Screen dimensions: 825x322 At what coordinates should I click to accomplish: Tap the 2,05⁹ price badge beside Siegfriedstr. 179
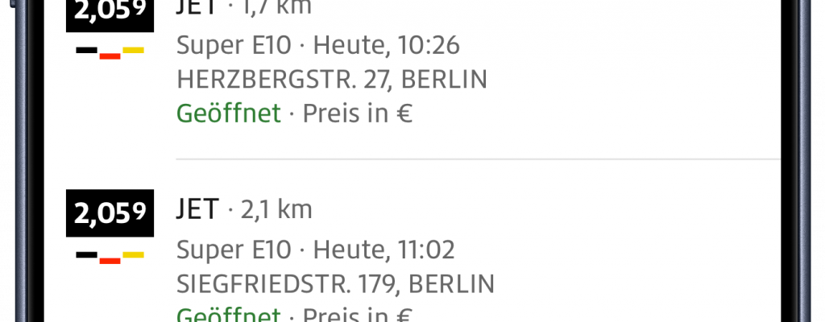(110, 213)
